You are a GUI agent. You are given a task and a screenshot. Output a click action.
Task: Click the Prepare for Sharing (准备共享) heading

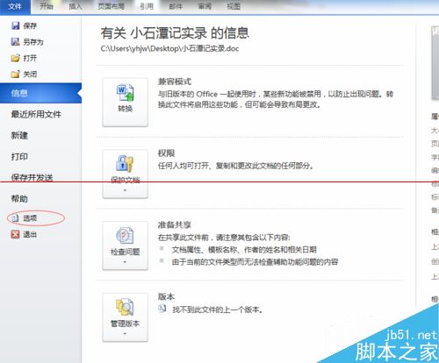coord(175,224)
